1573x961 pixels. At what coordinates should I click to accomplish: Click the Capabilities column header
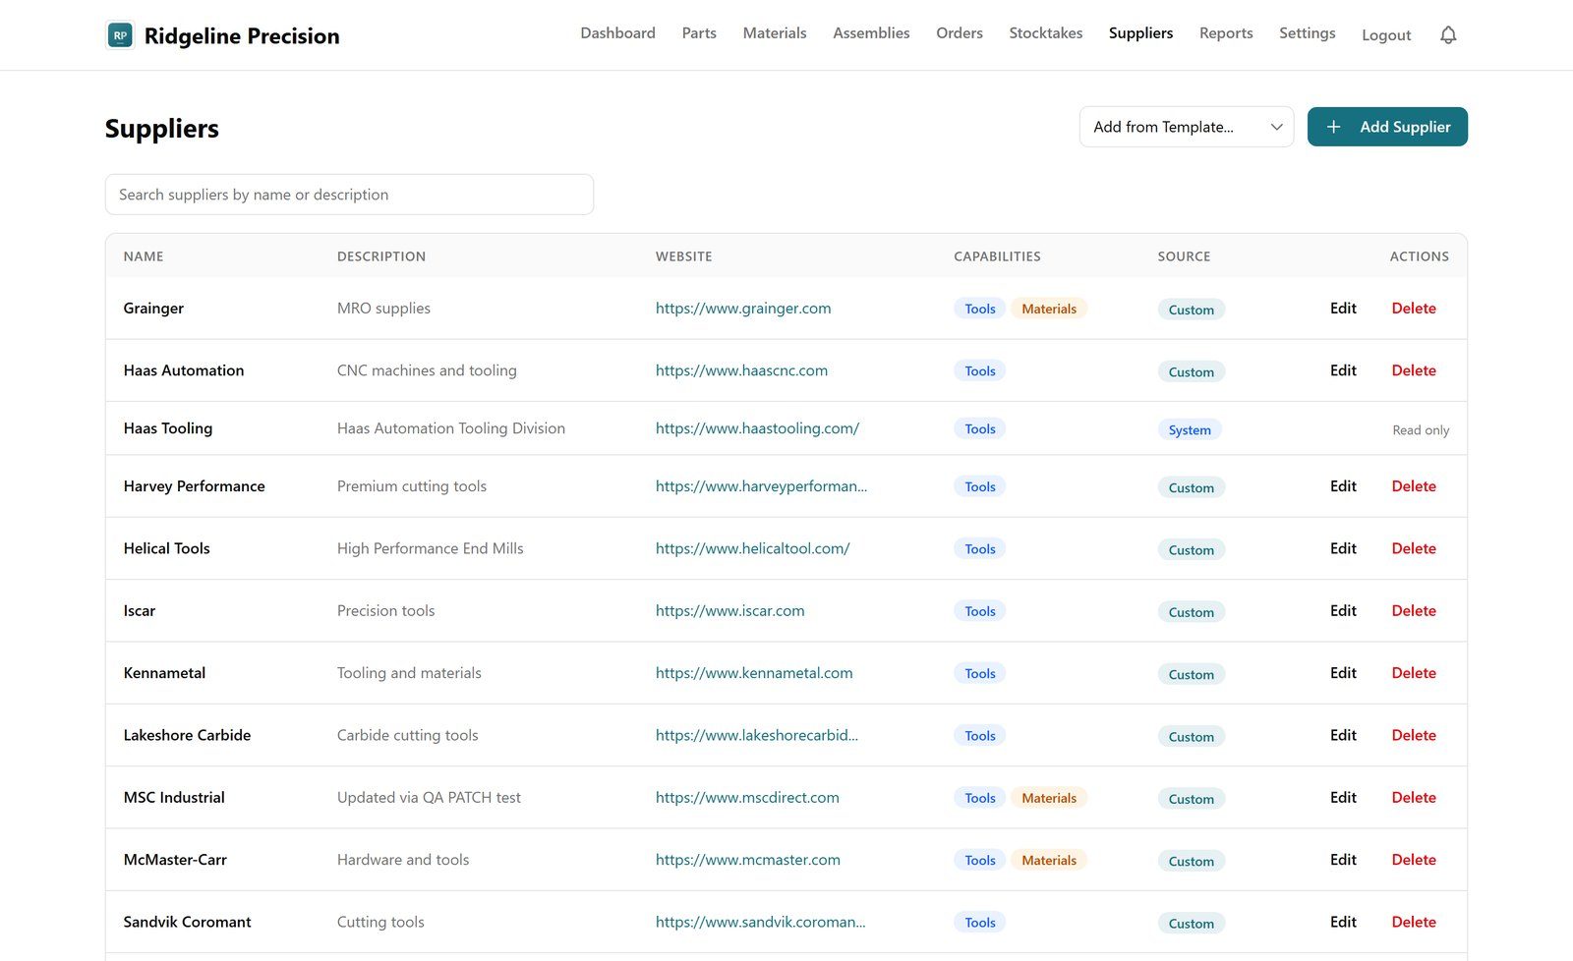pos(997,256)
